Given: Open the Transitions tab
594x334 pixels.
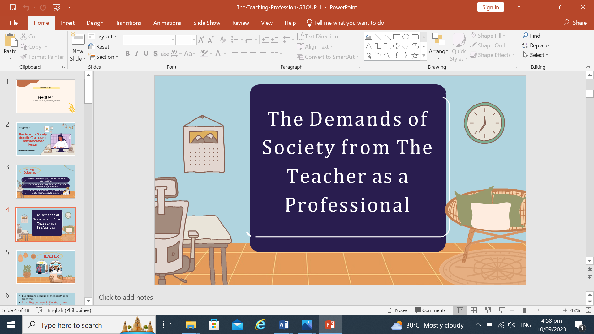Looking at the screenshot, I should pyautogui.click(x=128, y=23).
